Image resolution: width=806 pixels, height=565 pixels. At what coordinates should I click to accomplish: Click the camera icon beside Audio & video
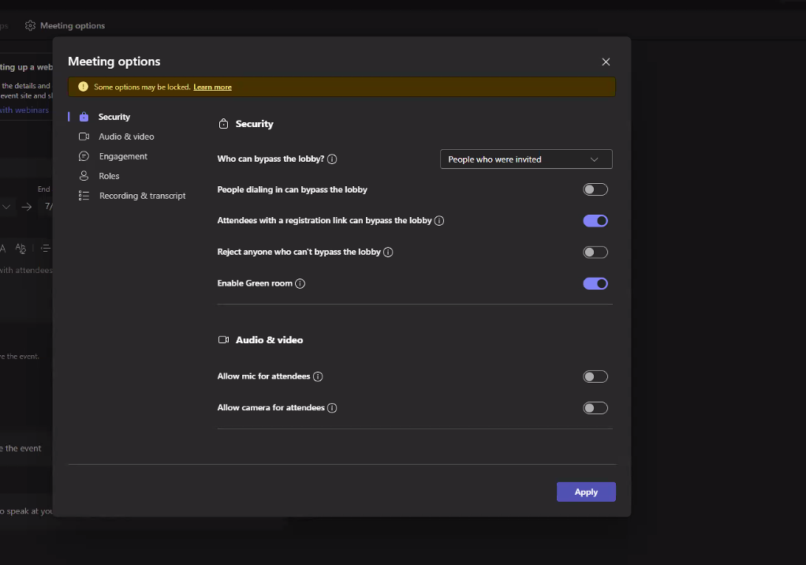[84, 136]
